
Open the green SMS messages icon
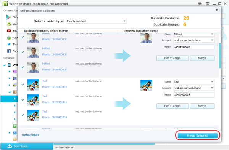point(15,126)
